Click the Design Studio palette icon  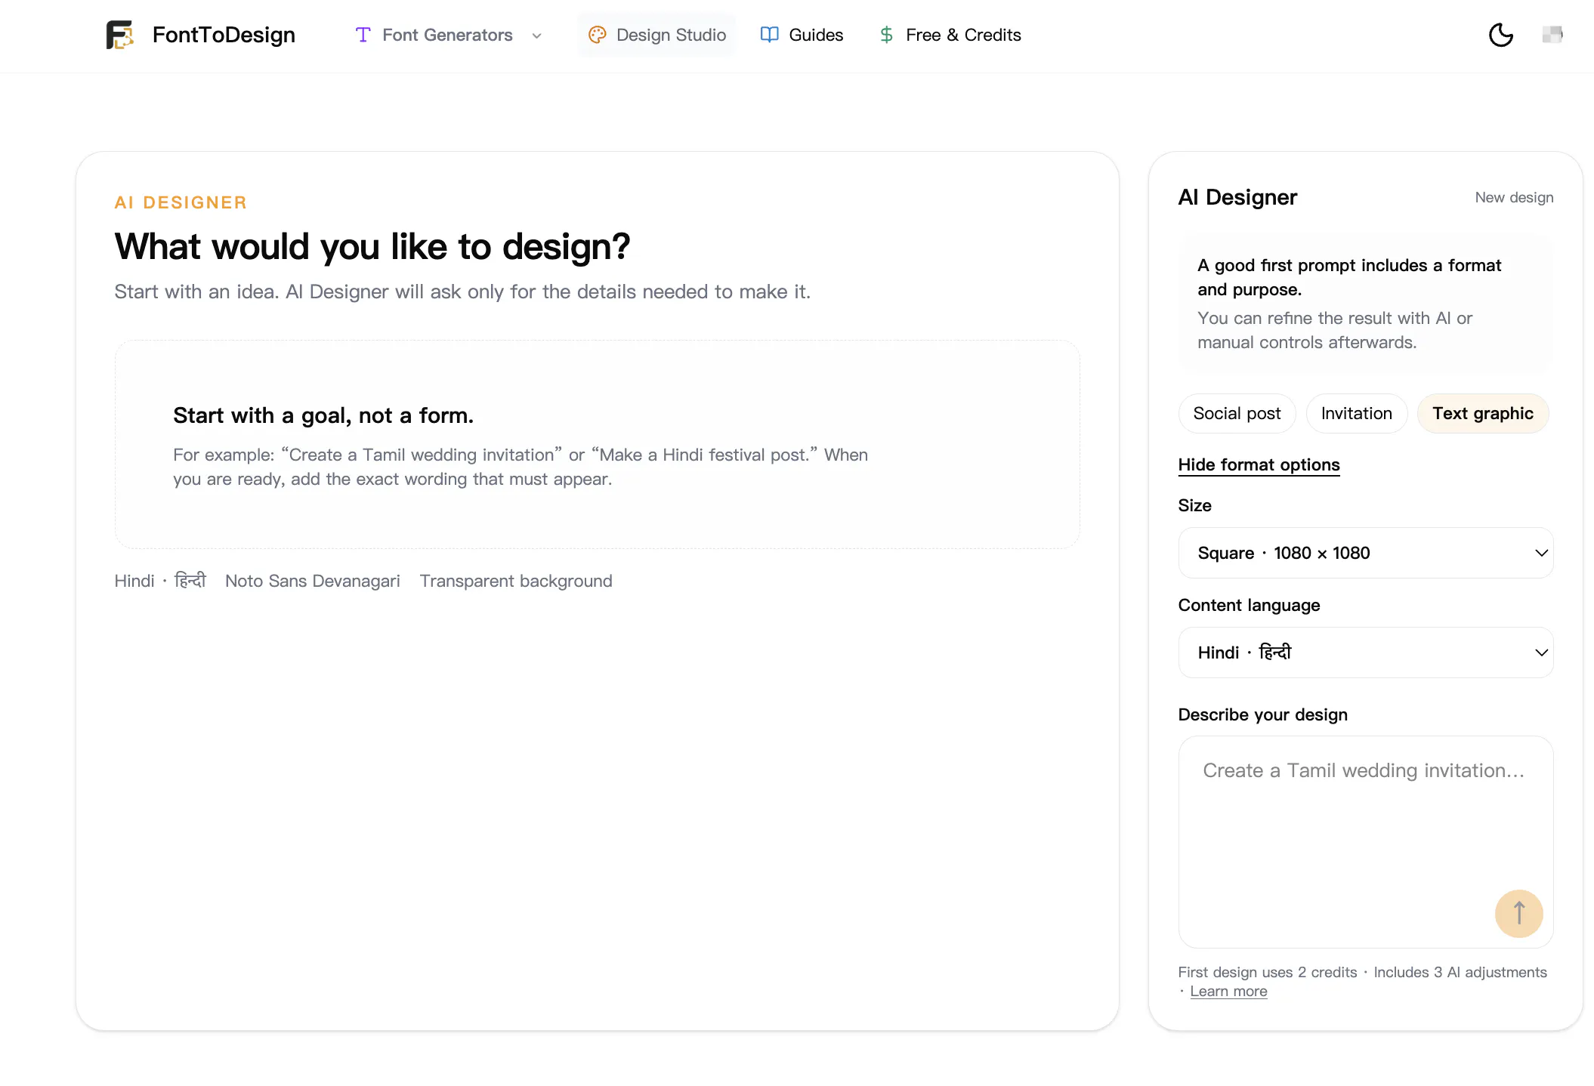pyautogui.click(x=597, y=35)
